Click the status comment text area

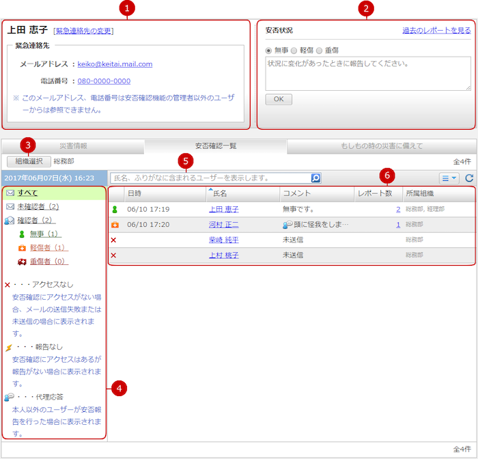(x=367, y=73)
